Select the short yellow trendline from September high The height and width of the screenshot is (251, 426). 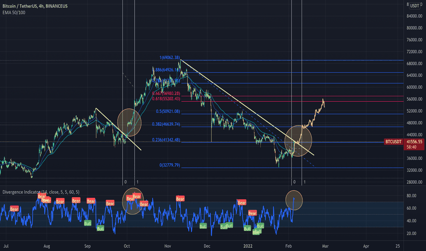pos(118,129)
